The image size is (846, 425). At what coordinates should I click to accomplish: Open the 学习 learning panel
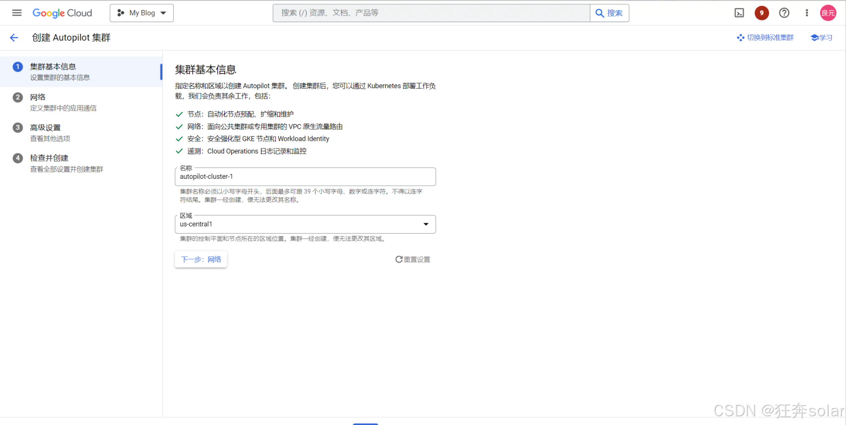pos(821,38)
